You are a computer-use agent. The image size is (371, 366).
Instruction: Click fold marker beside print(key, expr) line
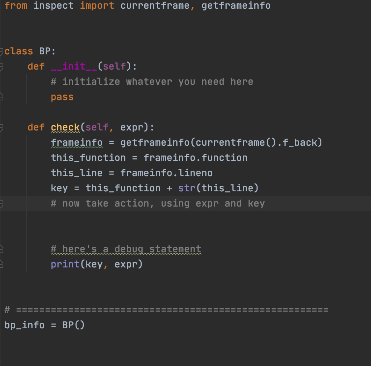tap(1, 264)
